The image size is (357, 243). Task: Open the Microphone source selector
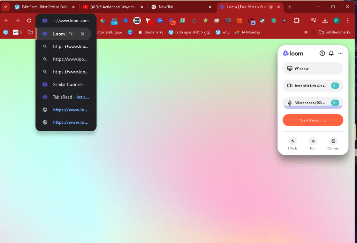click(313, 103)
